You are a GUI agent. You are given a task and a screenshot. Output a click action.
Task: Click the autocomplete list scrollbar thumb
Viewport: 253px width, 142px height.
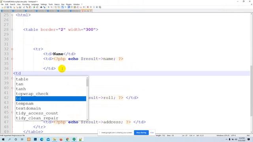pos(87,82)
